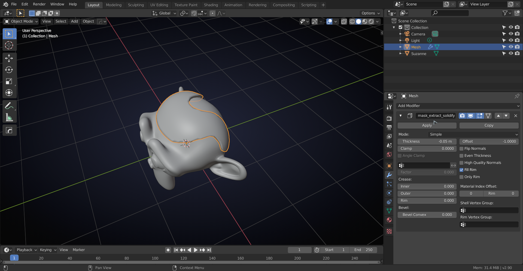Switch to the UV Editing workspace tab
The image size is (523, 271).
(x=159, y=5)
